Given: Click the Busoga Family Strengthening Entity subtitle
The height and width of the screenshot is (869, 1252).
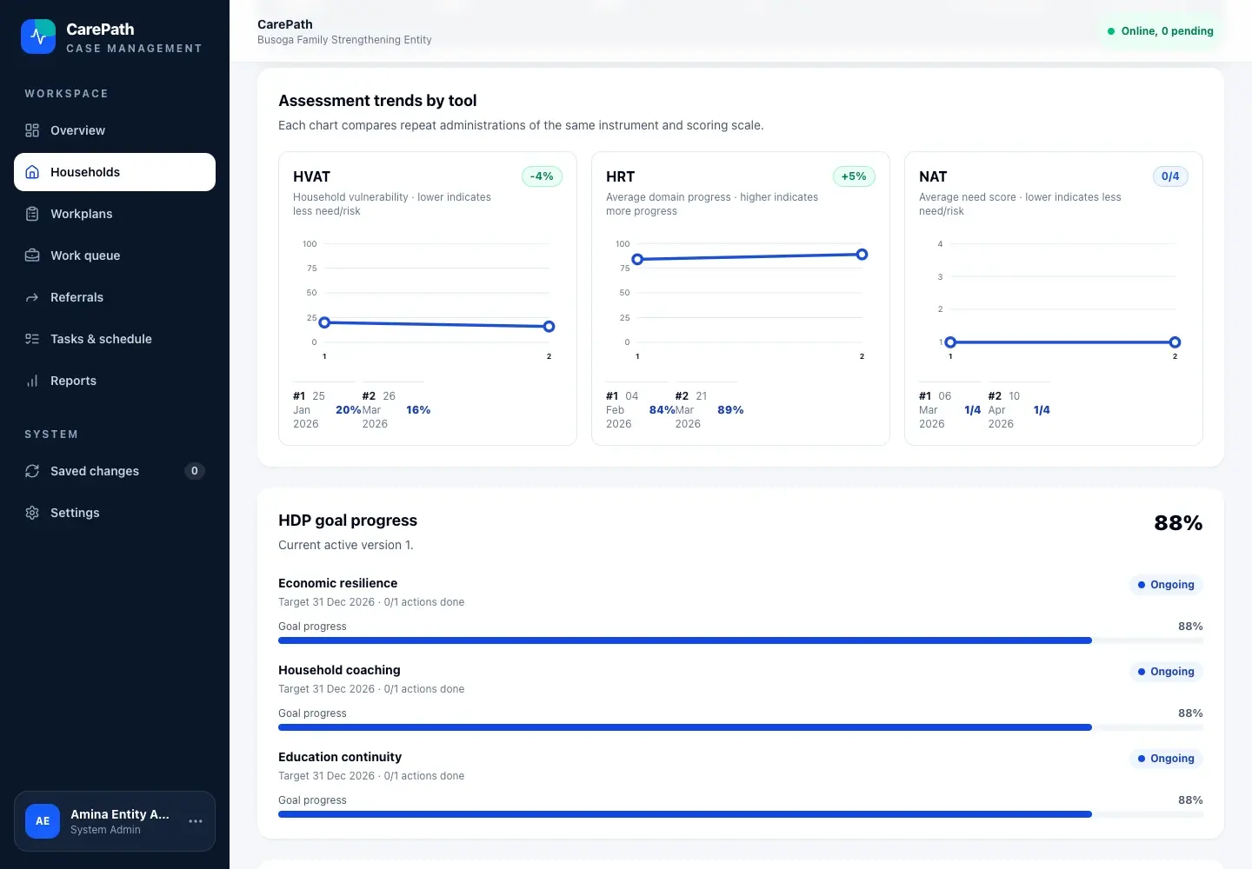Looking at the screenshot, I should [x=344, y=40].
